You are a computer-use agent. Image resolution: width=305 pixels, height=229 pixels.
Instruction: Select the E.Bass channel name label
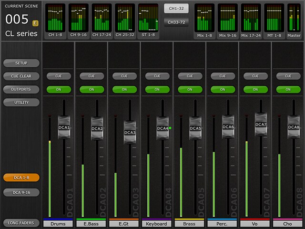tap(91, 224)
